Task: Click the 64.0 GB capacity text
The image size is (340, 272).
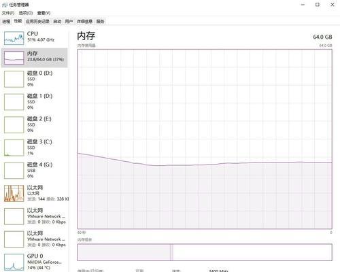Action: point(322,37)
